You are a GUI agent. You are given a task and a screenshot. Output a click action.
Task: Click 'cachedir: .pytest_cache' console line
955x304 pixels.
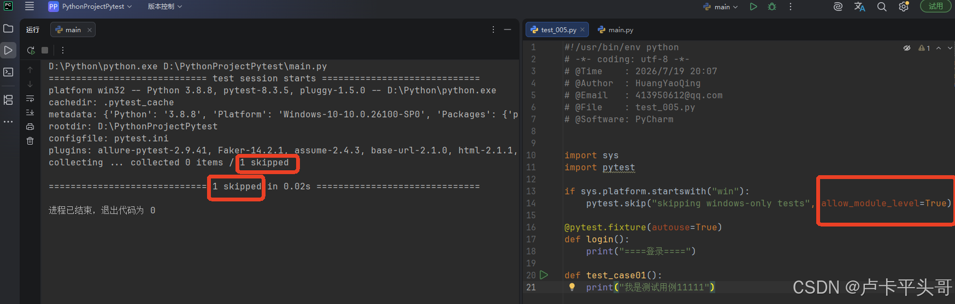pyautogui.click(x=111, y=103)
